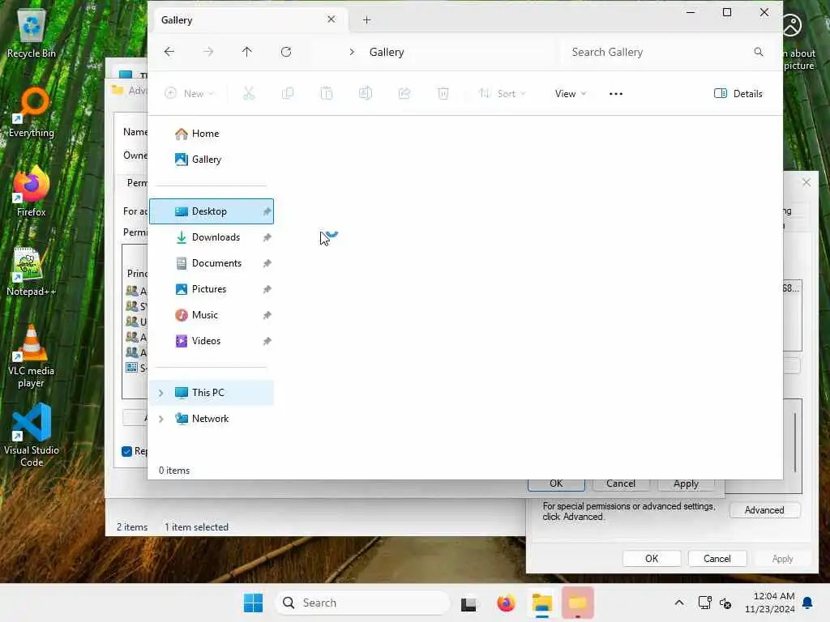This screenshot has height=622, width=830.
Task: Select This PC in sidebar
Action: 212,393
